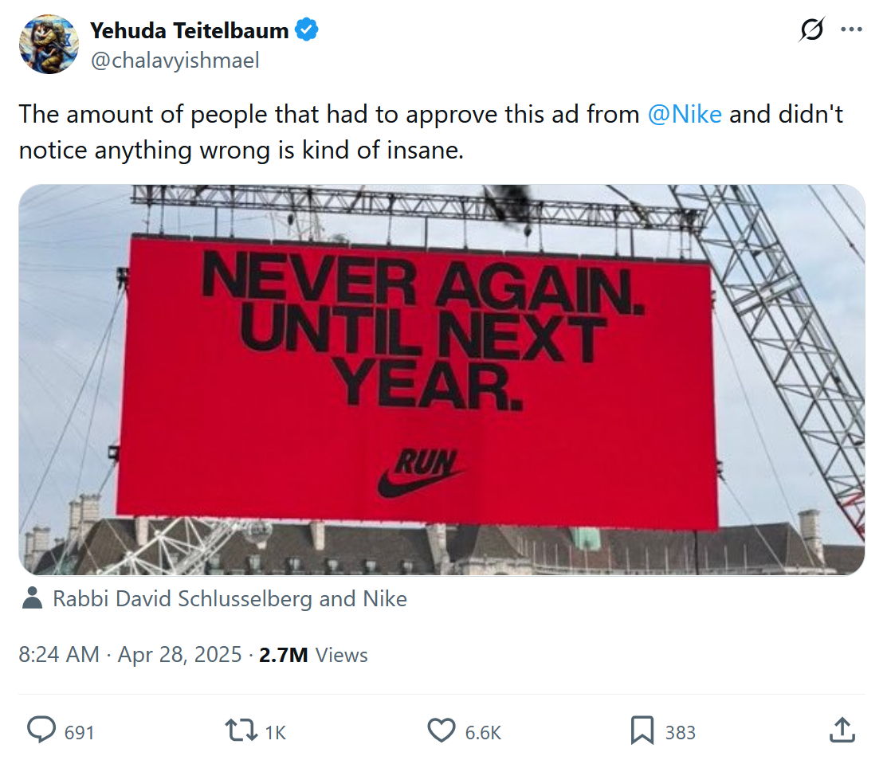Image resolution: width=887 pixels, height=764 pixels.
Task: Click the blue verified checkmark badge
Action: pos(307,31)
